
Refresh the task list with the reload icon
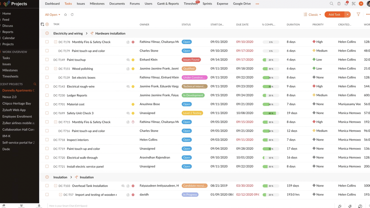72,14
